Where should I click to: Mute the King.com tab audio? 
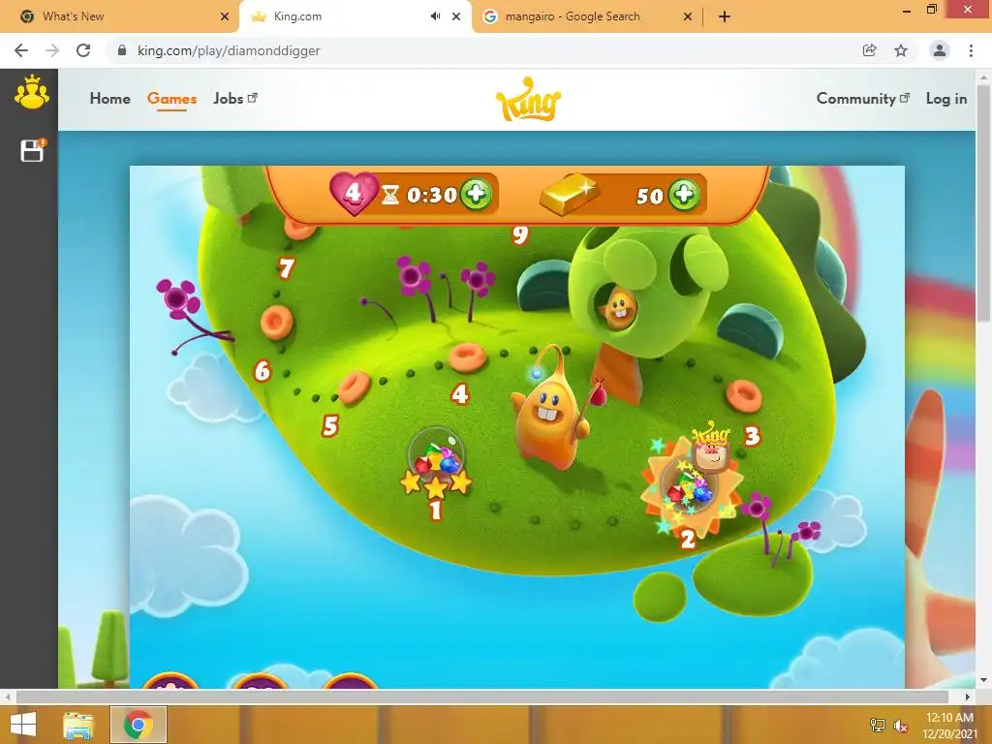435,16
